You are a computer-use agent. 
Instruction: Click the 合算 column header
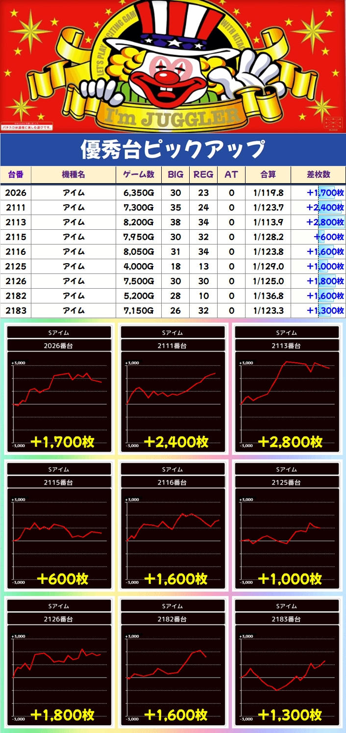(x=268, y=174)
